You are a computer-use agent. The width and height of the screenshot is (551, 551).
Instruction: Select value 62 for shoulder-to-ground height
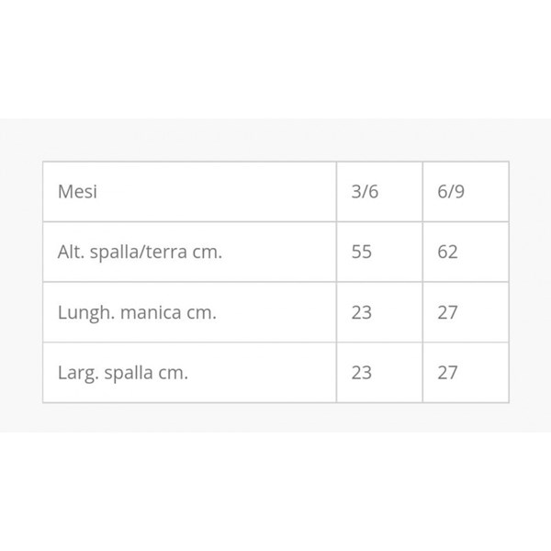point(448,252)
